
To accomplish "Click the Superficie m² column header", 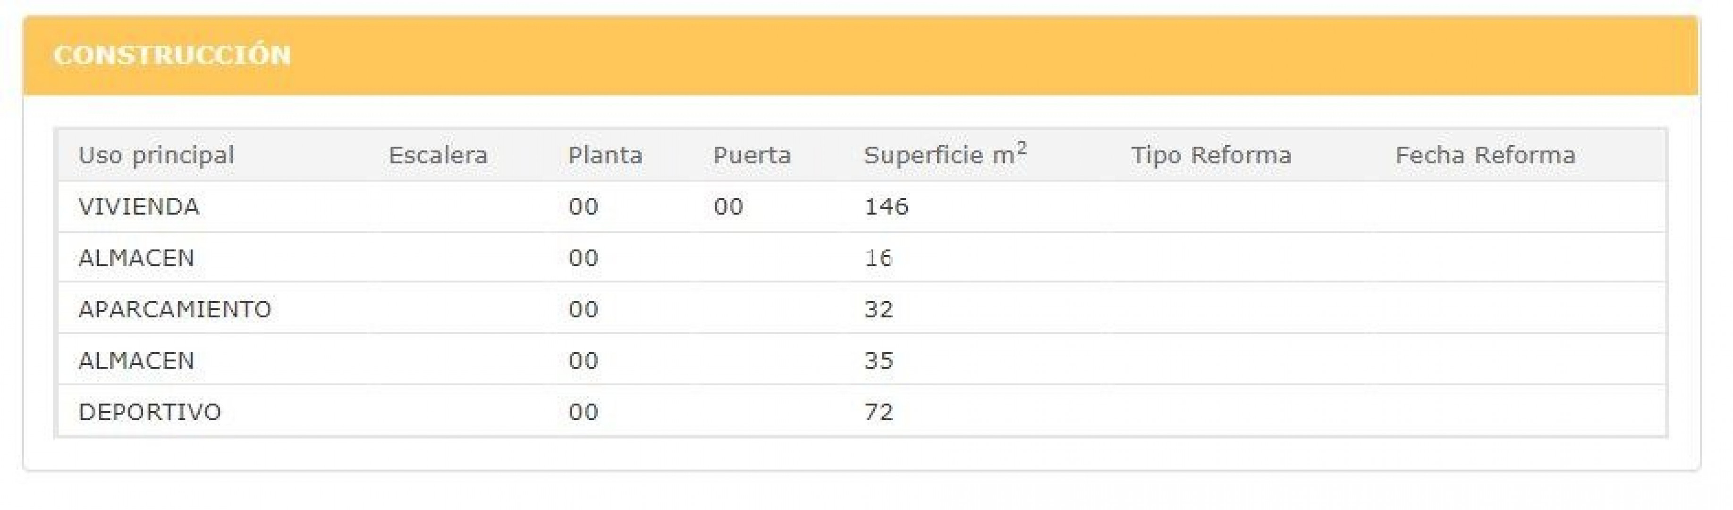I will (945, 155).
